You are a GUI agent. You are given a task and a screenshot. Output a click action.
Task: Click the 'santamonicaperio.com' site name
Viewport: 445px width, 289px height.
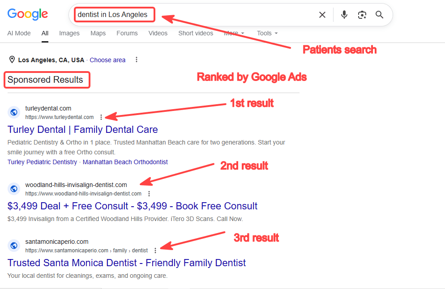tap(57, 242)
